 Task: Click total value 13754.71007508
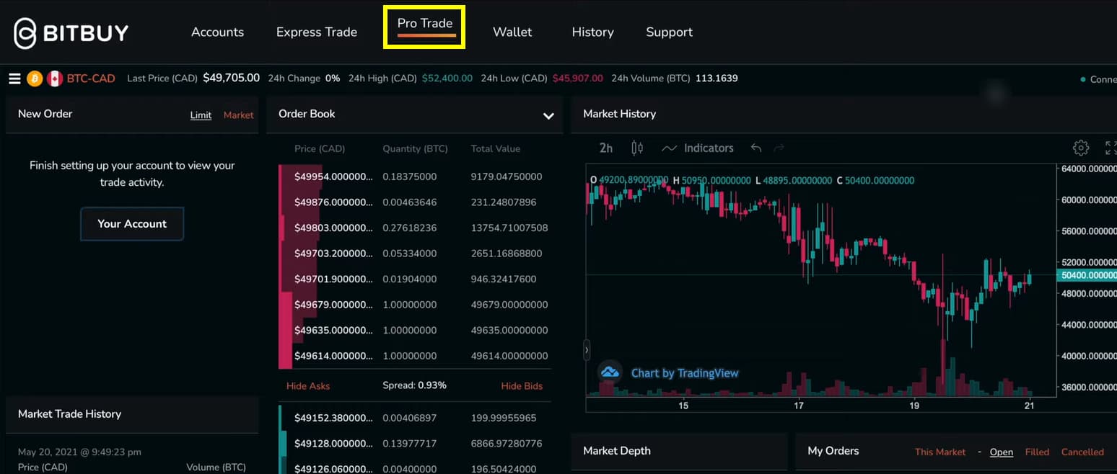[509, 228]
